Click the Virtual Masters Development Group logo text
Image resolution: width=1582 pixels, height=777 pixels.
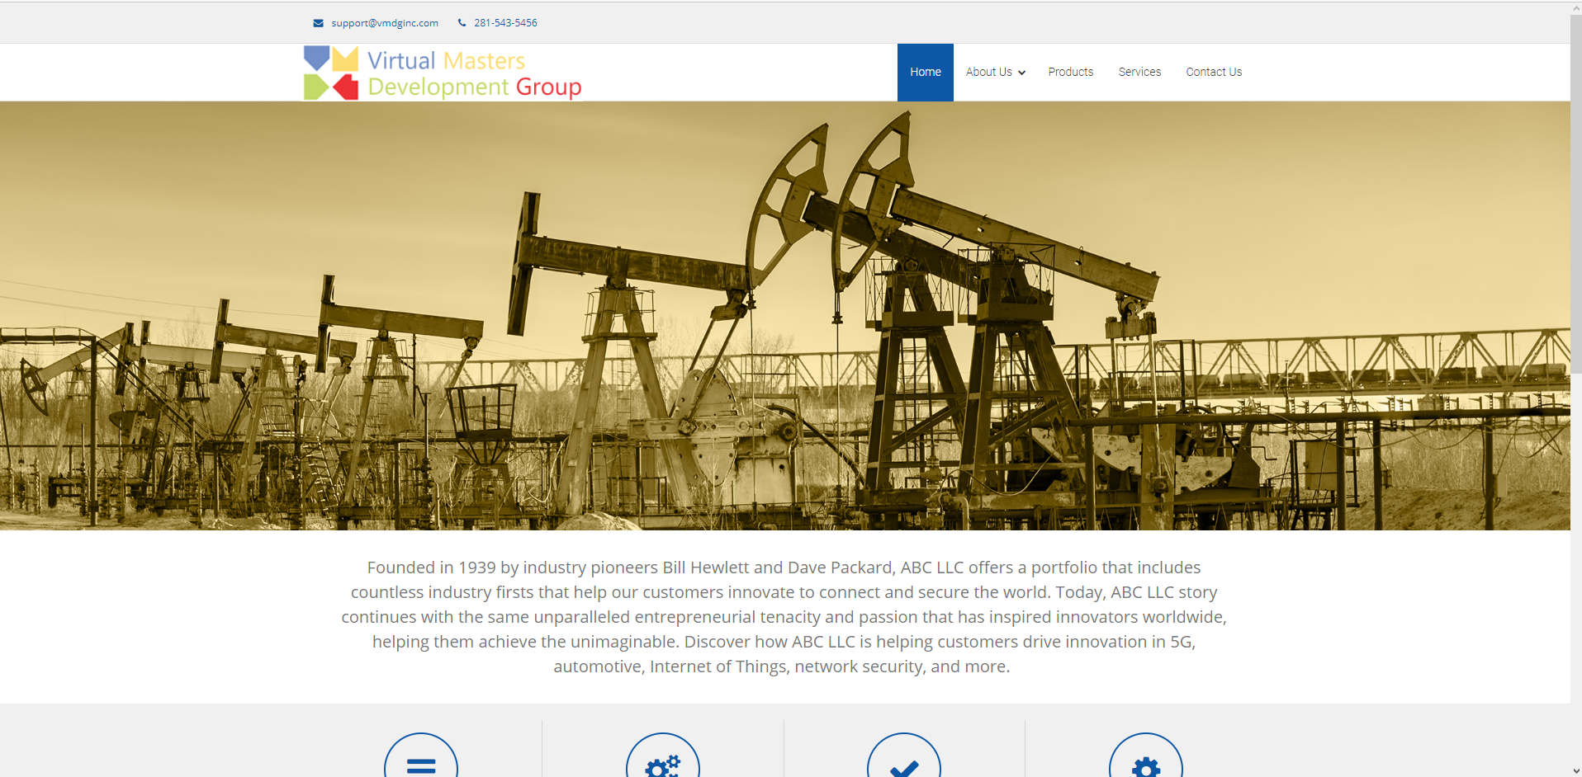[474, 73]
